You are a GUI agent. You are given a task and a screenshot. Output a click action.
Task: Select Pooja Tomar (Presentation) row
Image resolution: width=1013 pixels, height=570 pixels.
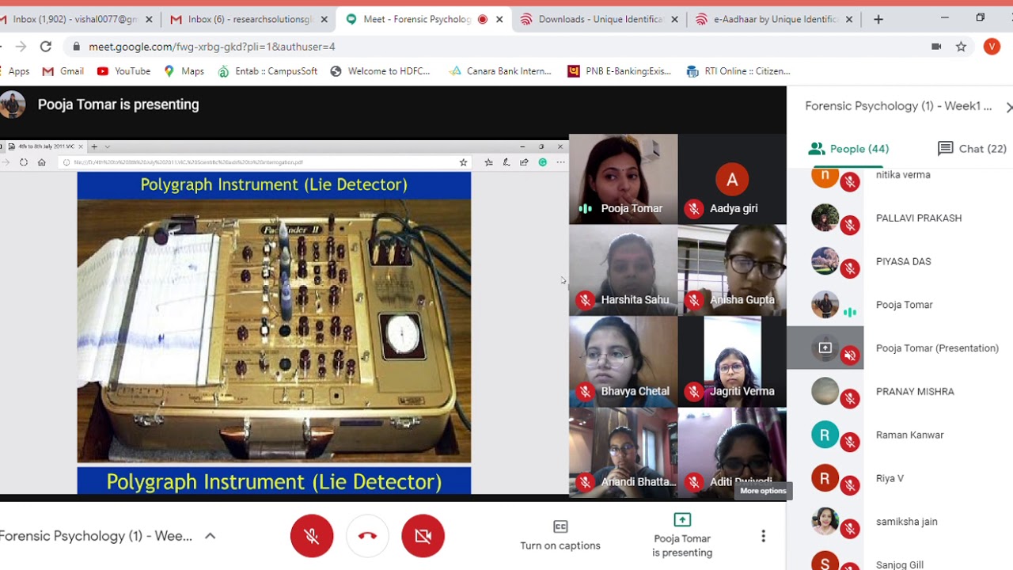coord(900,348)
